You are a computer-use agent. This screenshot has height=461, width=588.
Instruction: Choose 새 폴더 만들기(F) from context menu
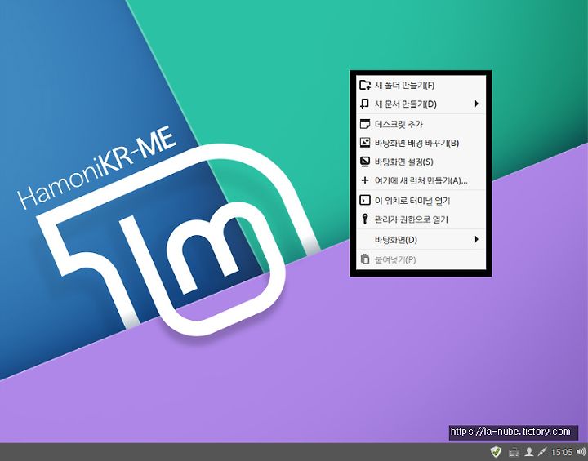(421, 85)
